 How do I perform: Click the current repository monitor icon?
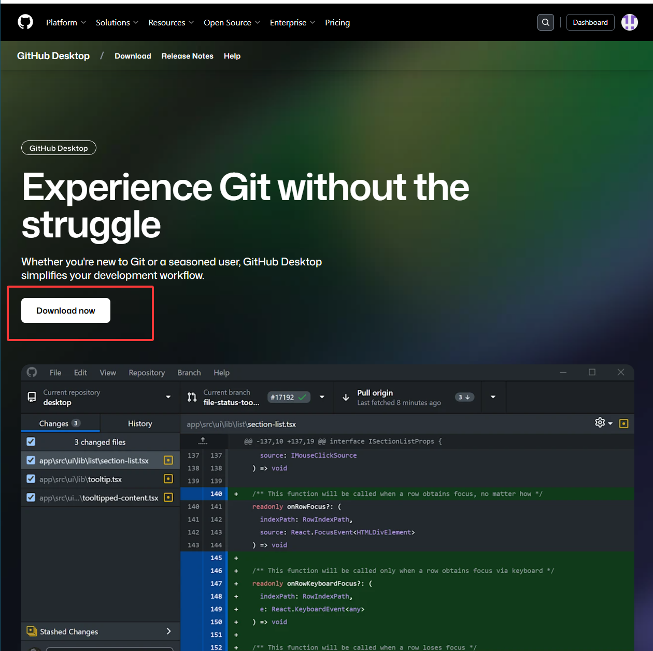(32, 398)
